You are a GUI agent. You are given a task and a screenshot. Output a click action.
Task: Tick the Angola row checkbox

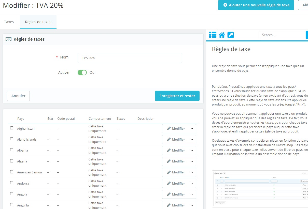12,194
